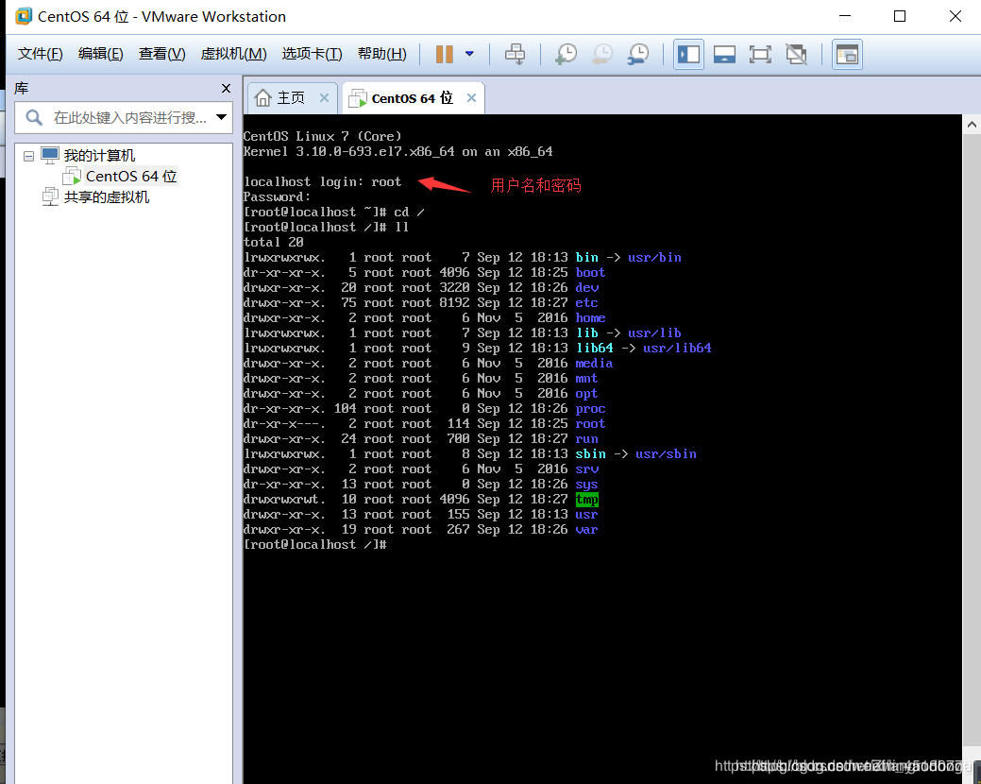
Task: Click the boot directory entry in terminal
Action: click(591, 273)
